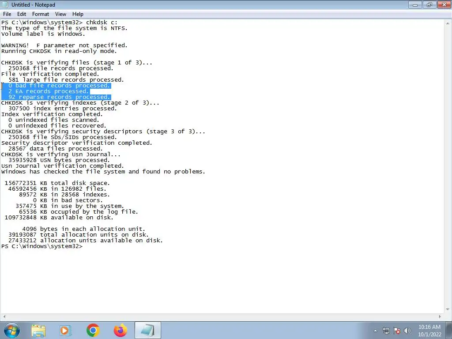Click highlighted '92 reparse records processed.' line
The height and width of the screenshot is (339, 452).
click(x=59, y=97)
